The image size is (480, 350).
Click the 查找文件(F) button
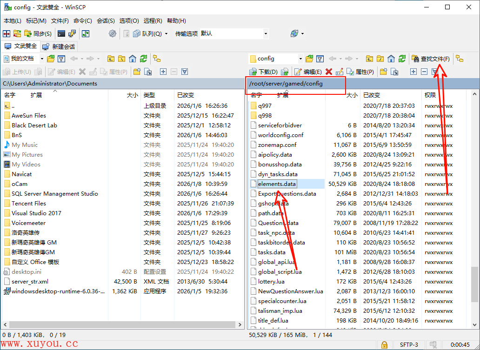click(x=431, y=59)
